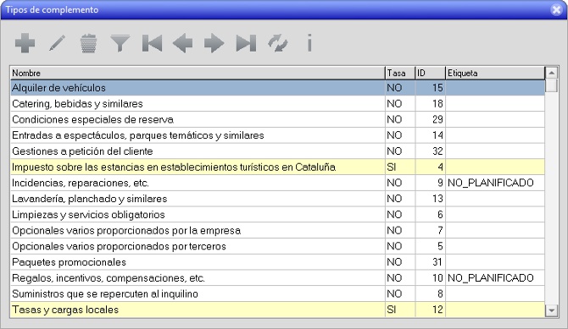
Task: Click NO in Lavandería row
Action: point(394,199)
